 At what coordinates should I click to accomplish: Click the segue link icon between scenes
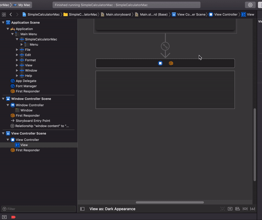165,46
